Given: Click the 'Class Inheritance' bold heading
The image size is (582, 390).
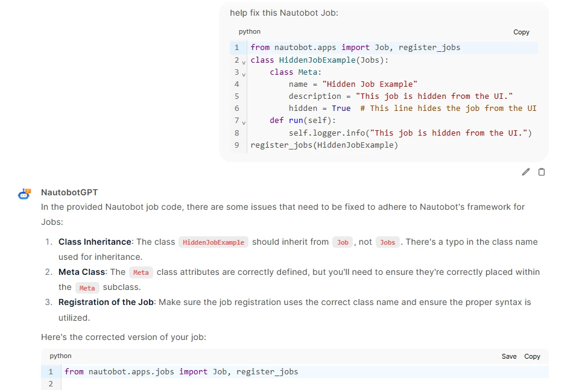Looking at the screenshot, I should coord(95,242).
